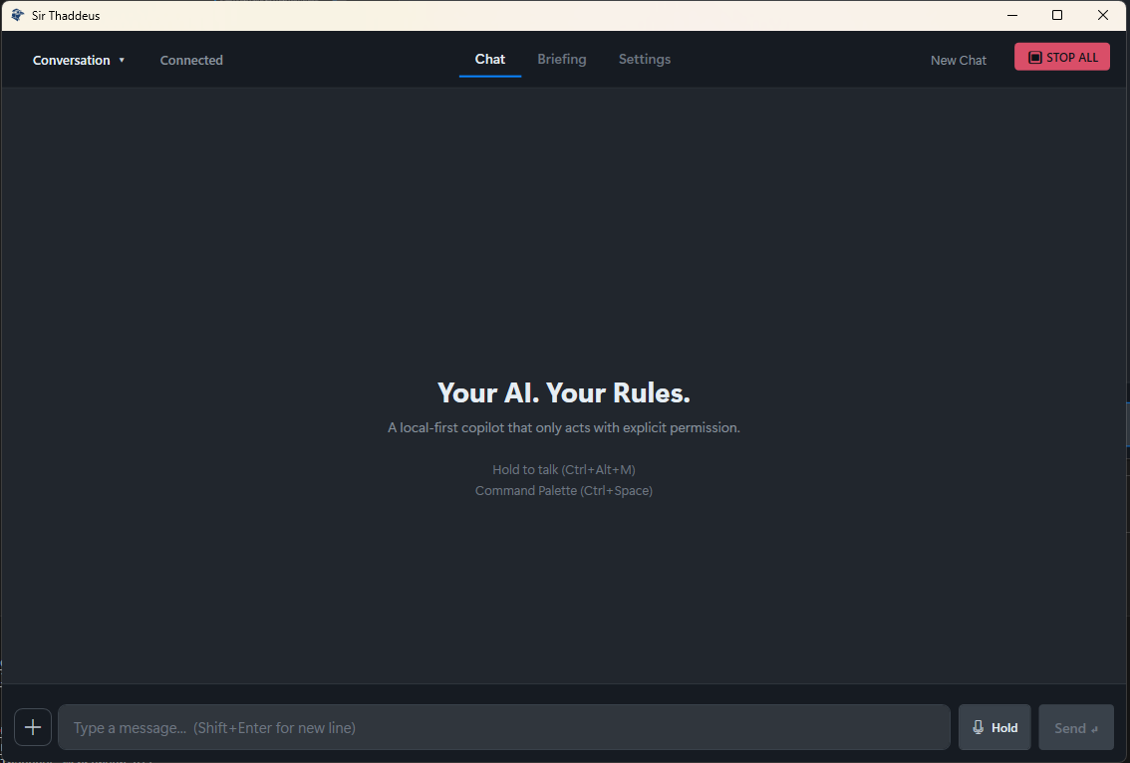Viewport: 1130px width, 763px height.
Task: Open the Settings tab
Action: point(644,59)
